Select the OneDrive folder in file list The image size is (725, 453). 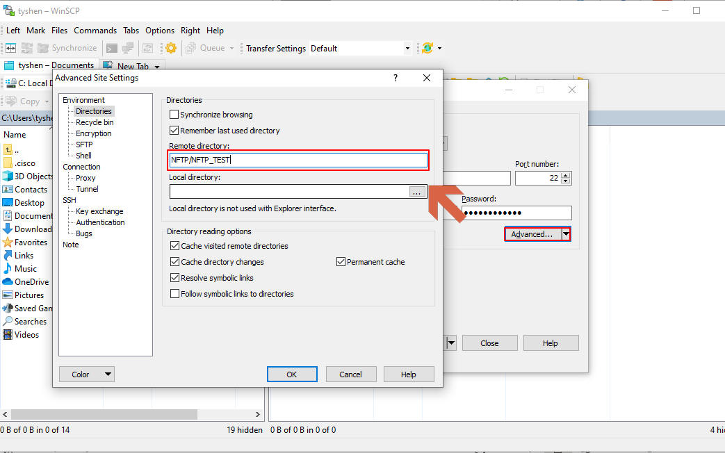31,282
